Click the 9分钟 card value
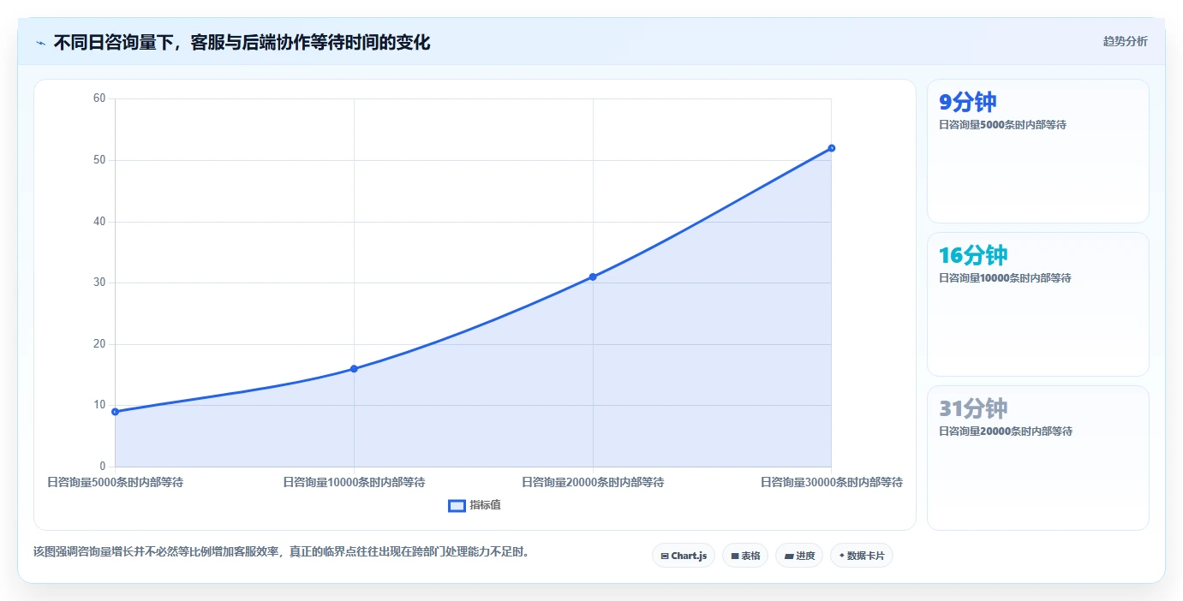 pyautogui.click(x=968, y=102)
